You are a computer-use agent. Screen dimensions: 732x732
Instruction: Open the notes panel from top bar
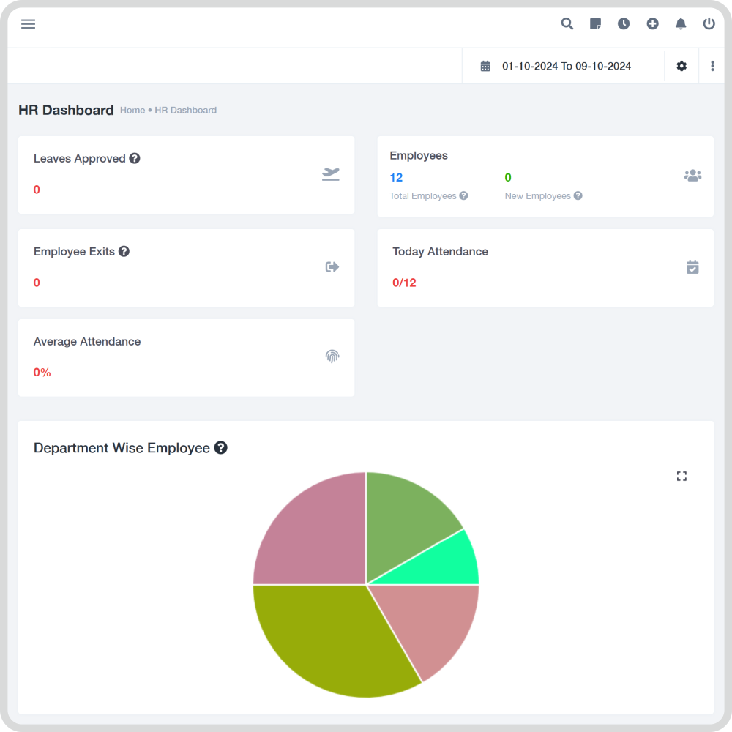pyautogui.click(x=595, y=23)
